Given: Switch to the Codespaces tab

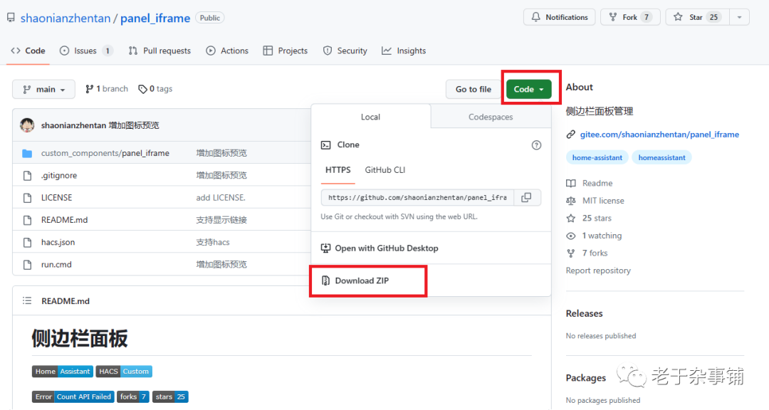Looking at the screenshot, I should click(x=491, y=117).
